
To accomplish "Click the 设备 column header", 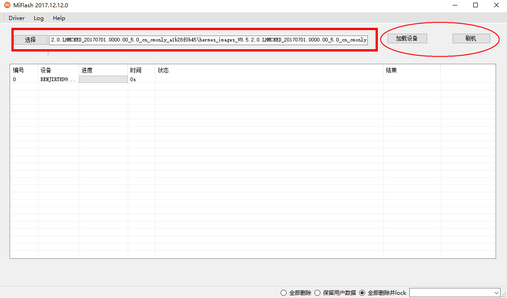I will pos(58,70).
